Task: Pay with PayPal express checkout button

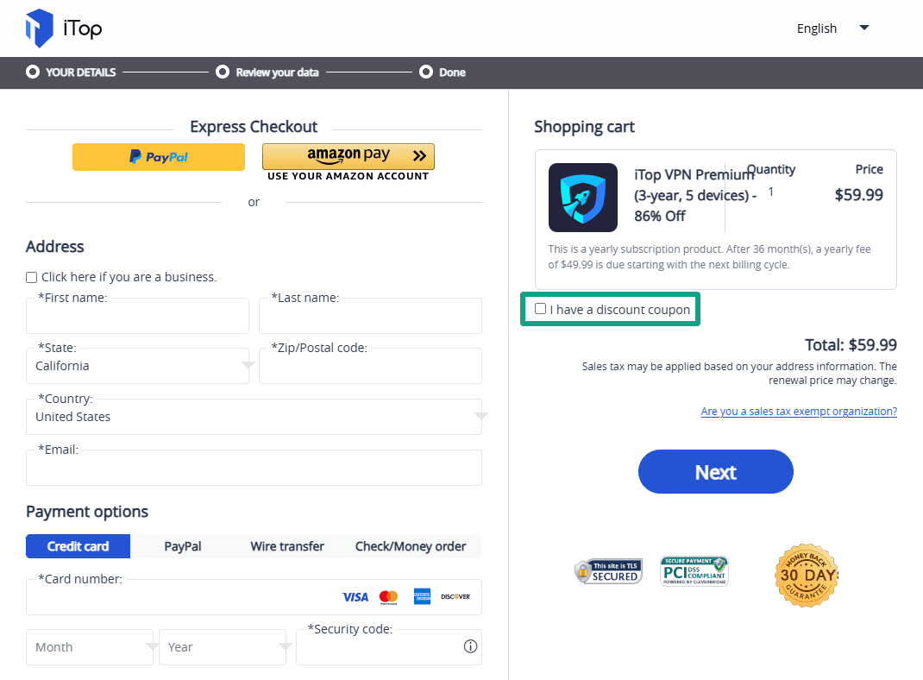Action: [x=159, y=157]
